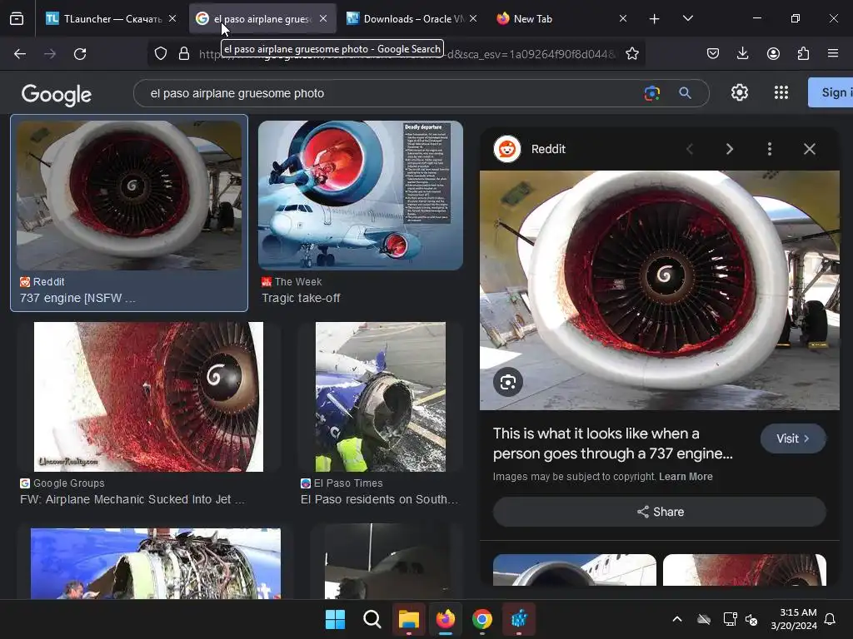
Task: Select 'Tragic take-off' caption text
Action: click(301, 298)
